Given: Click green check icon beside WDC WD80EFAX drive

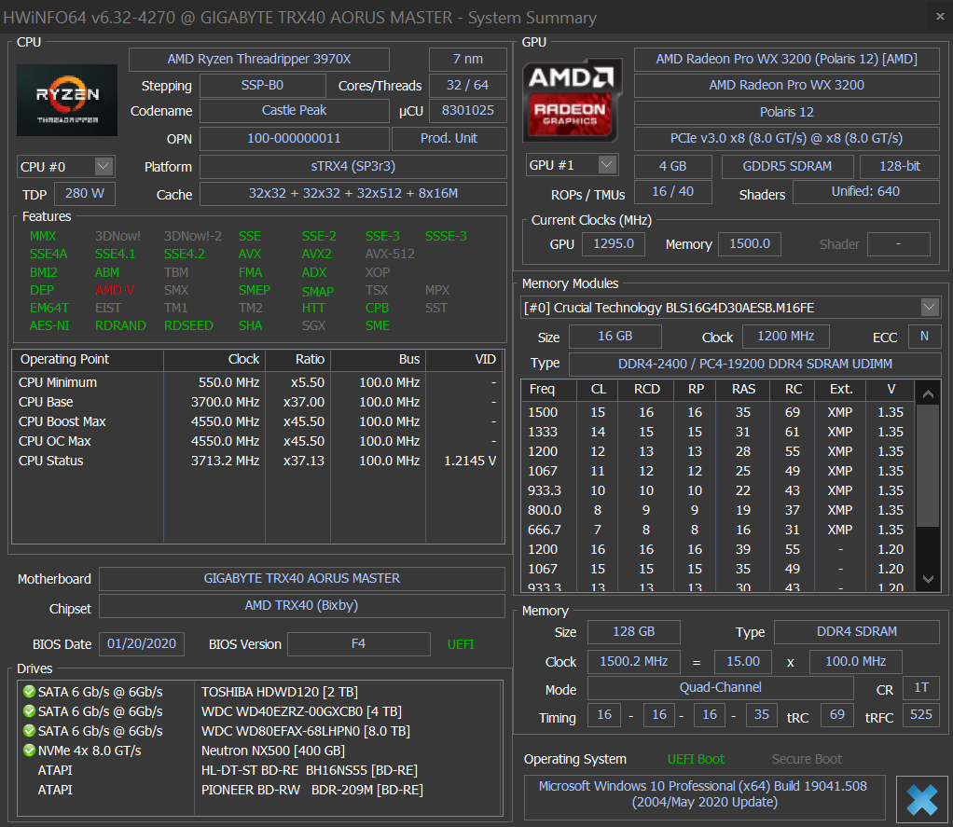Looking at the screenshot, I should coord(29,730).
